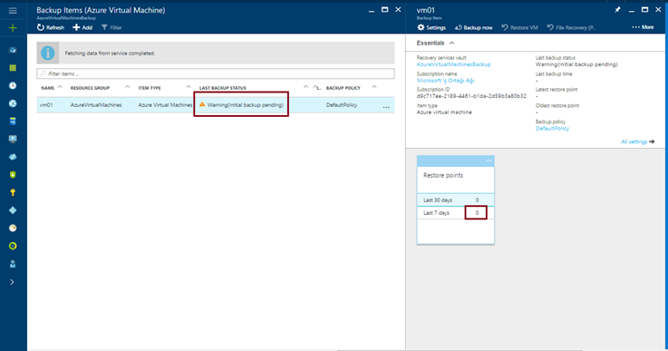The height and width of the screenshot is (351, 668).
Task: Sort by NAME column arrow
Action: pos(60,87)
